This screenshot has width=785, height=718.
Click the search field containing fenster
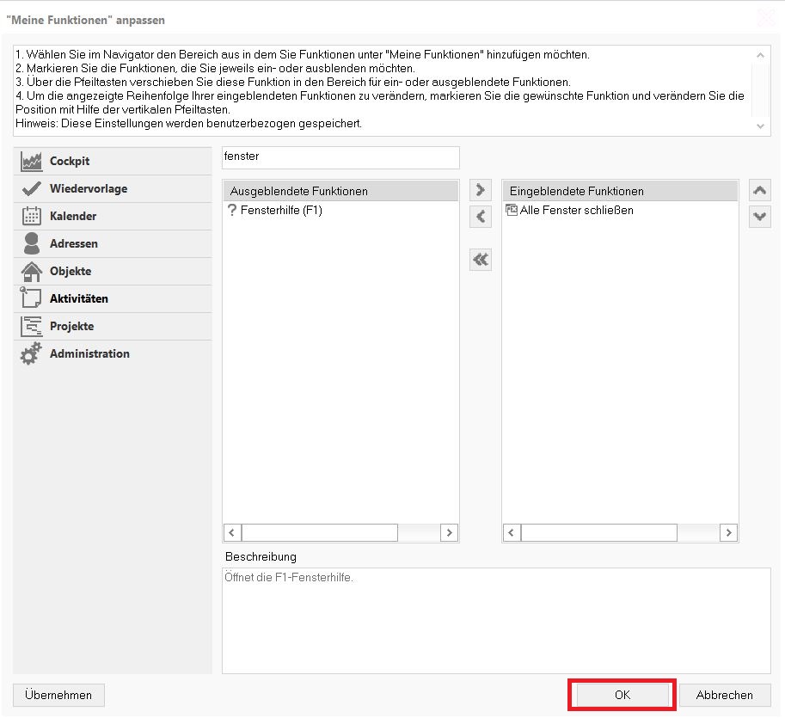point(340,157)
